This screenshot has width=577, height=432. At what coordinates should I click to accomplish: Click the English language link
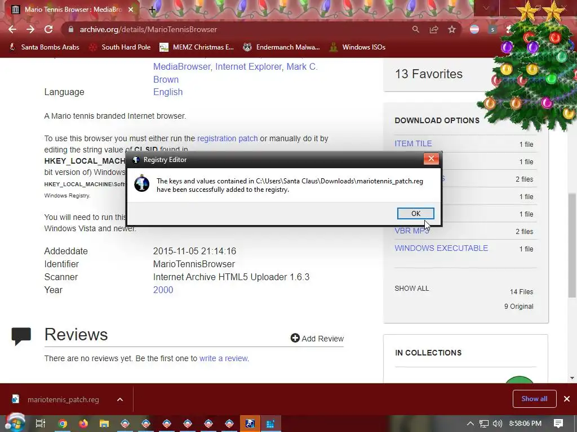pos(168,92)
